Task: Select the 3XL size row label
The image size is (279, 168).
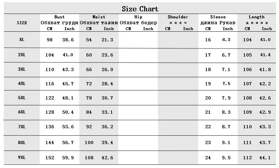Action: (22, 69)
